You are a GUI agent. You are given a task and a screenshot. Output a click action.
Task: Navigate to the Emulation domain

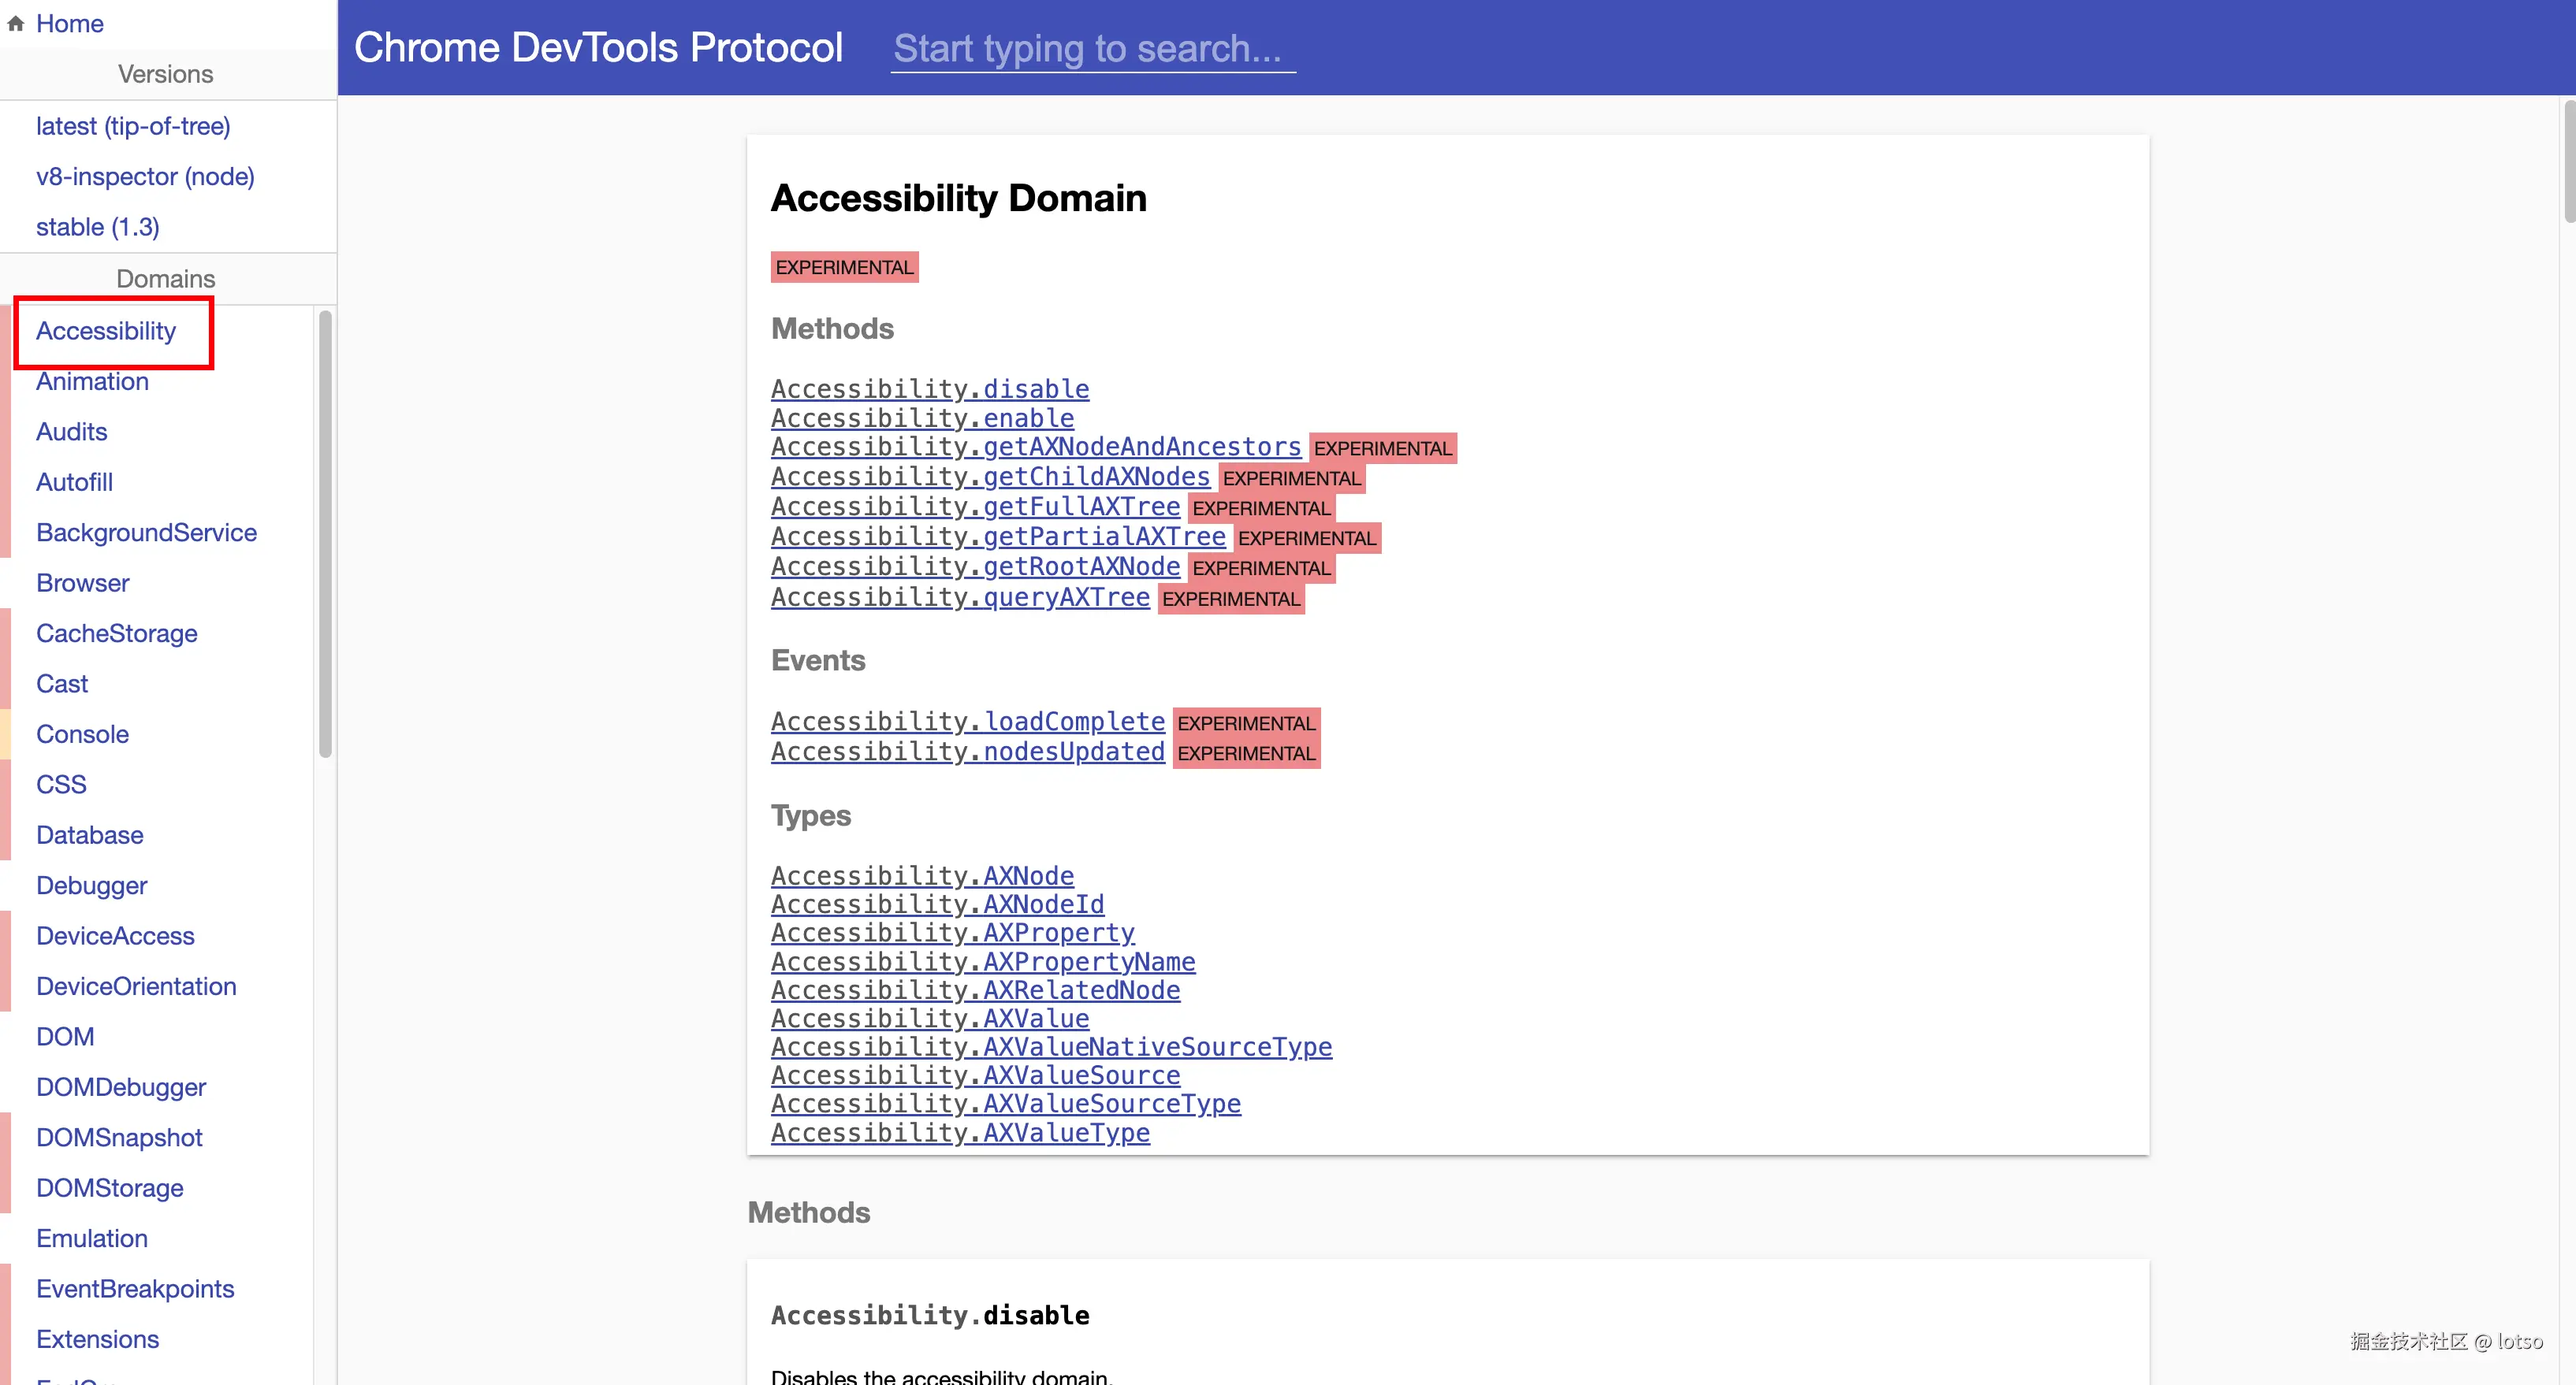(91, 1238)
